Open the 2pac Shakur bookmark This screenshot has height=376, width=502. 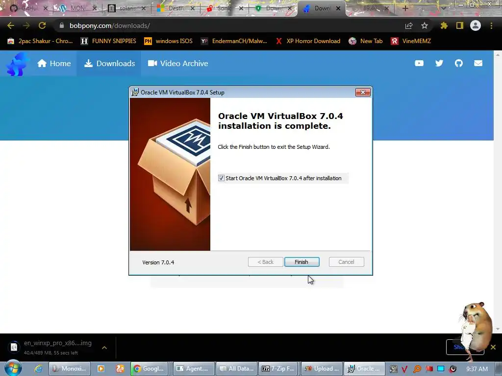[x=40, y=41]
